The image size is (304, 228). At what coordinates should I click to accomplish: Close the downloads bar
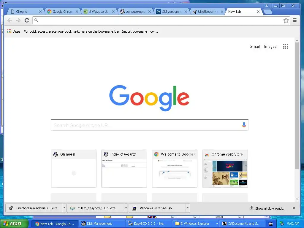point(294,208)
